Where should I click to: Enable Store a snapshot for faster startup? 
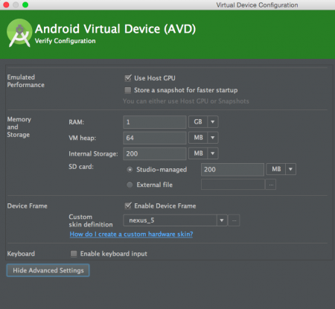pyautogui.click(x=128, y=90)
